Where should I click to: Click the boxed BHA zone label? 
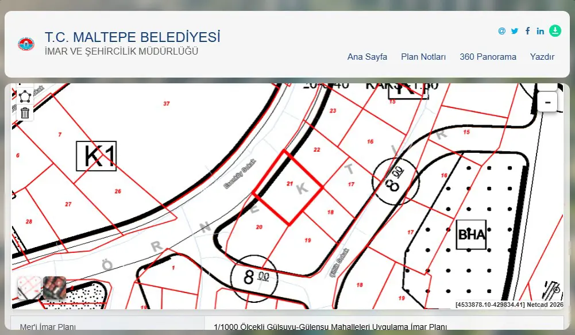tap(471, 234)
